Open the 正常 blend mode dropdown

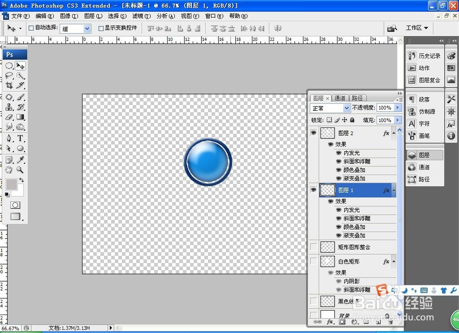[x=346, y=108]
